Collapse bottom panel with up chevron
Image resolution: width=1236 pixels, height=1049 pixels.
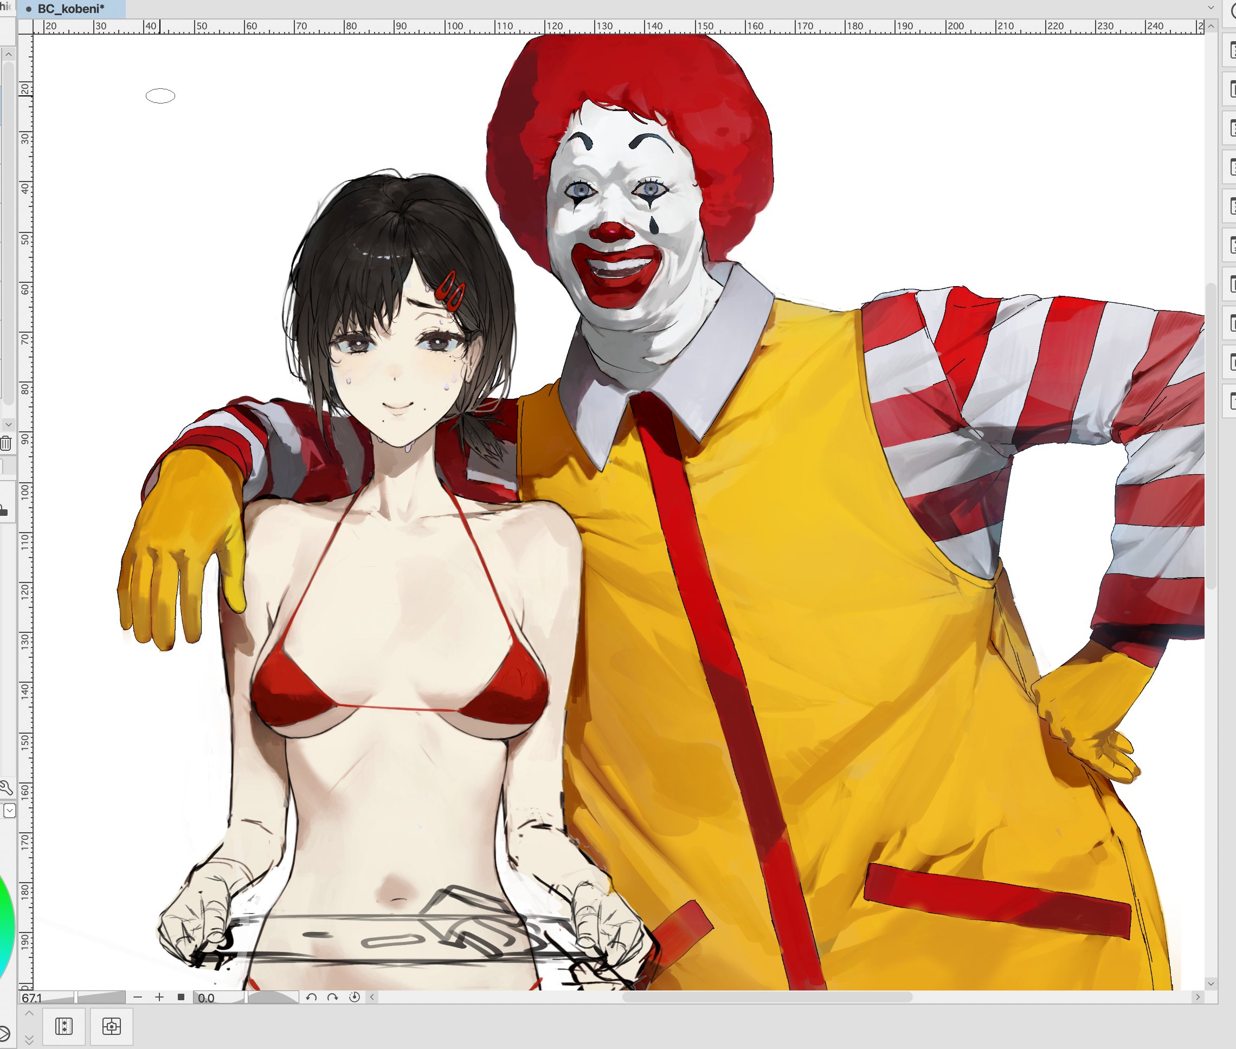point(29,1013)
